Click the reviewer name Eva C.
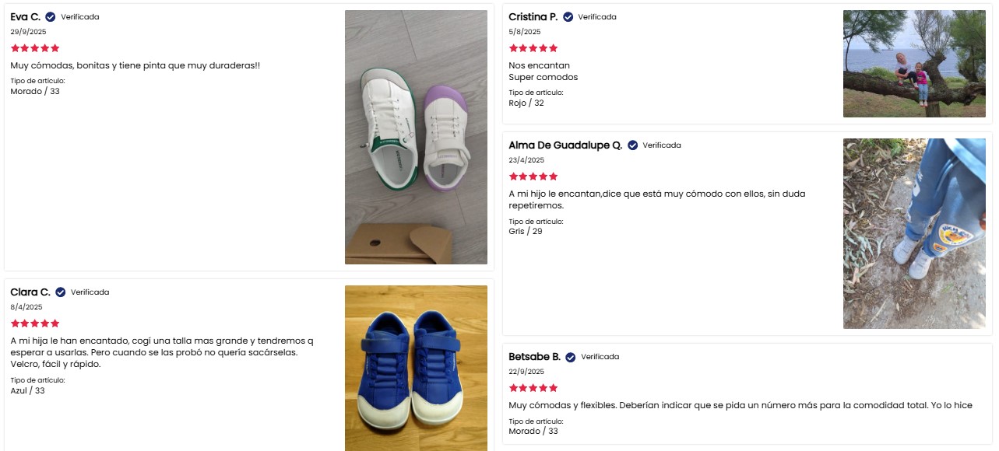Screen dimensions: 999x451 point(26,16)
